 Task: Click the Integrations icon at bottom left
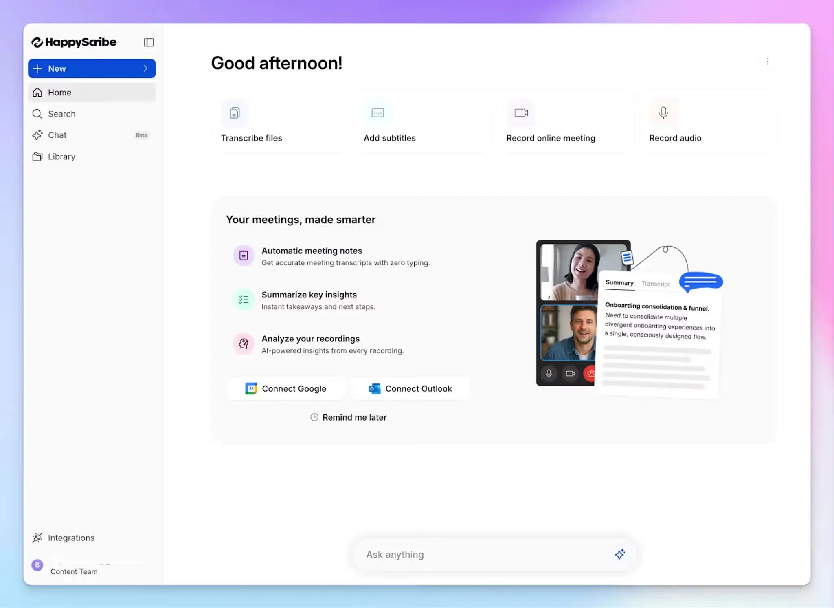pyautogui.click(x=37, y=538)
